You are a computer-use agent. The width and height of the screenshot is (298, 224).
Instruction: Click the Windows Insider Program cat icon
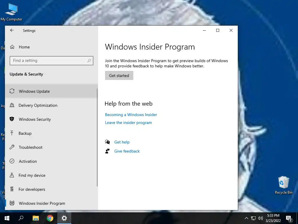click(x=12, y=203)
